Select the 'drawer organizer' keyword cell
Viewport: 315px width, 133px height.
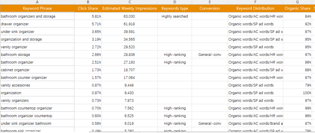(37, 24)
